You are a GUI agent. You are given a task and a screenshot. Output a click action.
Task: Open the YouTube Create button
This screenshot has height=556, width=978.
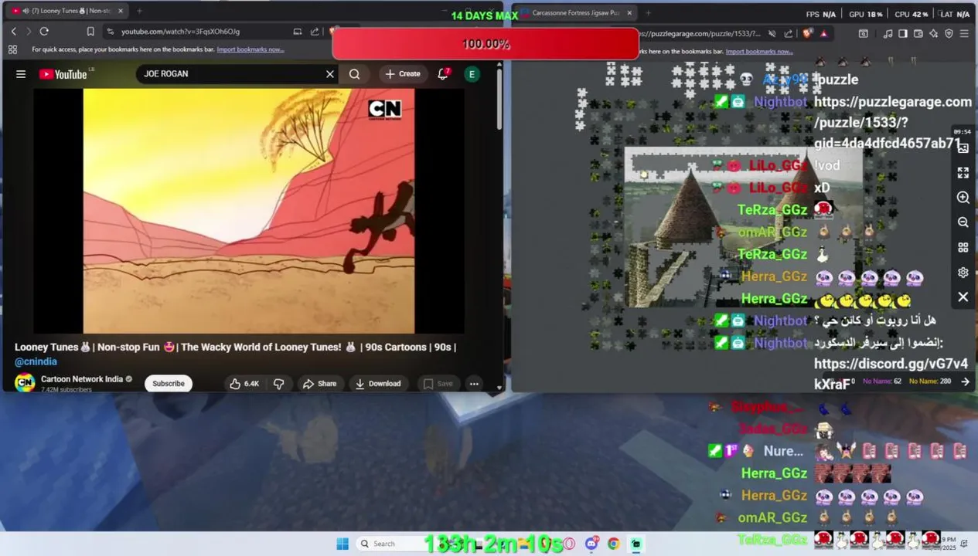(403, 74)
